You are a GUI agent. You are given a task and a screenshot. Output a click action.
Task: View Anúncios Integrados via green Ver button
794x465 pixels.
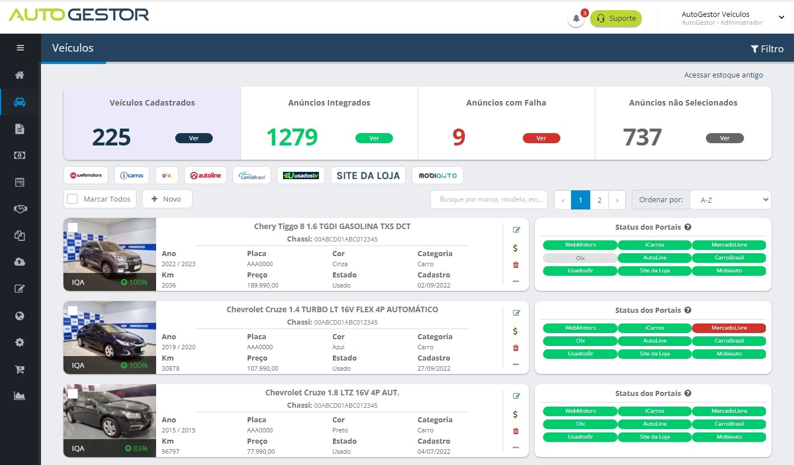point(374,138)
